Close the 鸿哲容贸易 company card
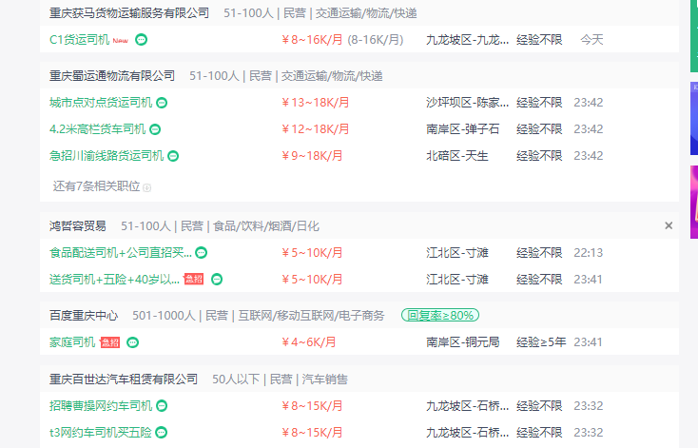Viewport: 698px width, 448px height. pos(669,226)
